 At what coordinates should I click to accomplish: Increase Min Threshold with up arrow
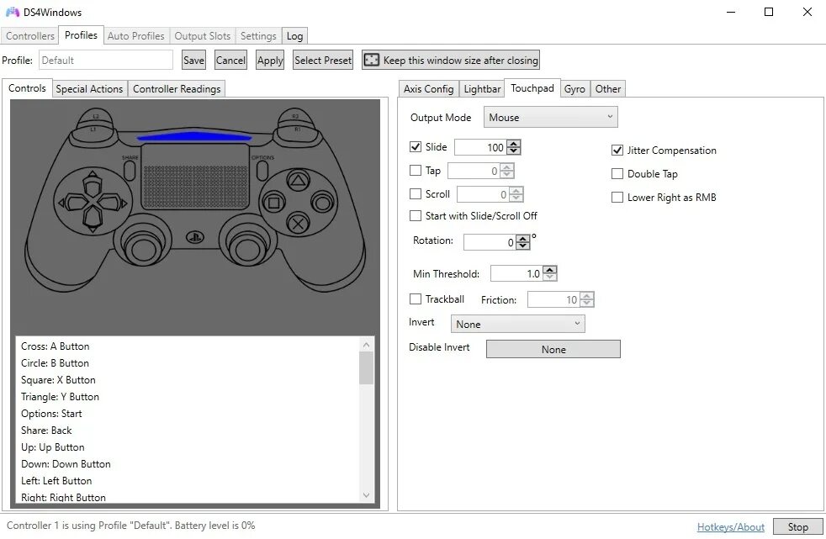click(x=549, y=269)
